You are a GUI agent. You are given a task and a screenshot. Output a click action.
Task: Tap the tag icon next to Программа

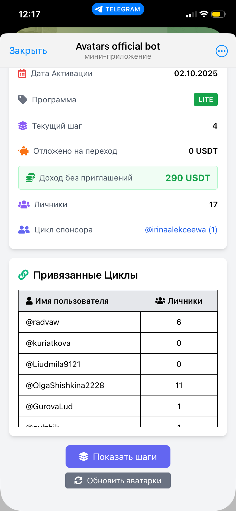click(x=23, y=100)
